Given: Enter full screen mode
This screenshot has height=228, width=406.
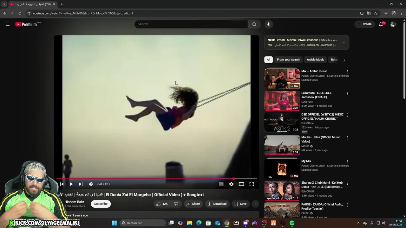Looking at the screenshot, I should [x=252, y=184].
